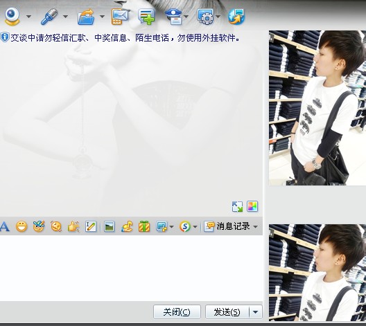Click the 发送(S) send button
This screenshot has width=366, height=326.
[227, 312]
